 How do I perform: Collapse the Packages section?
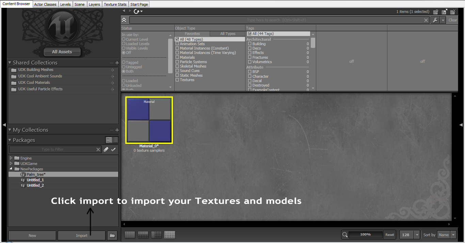tap(10, 140)
